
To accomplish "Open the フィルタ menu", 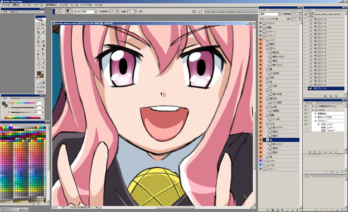I will pos(63,5).
